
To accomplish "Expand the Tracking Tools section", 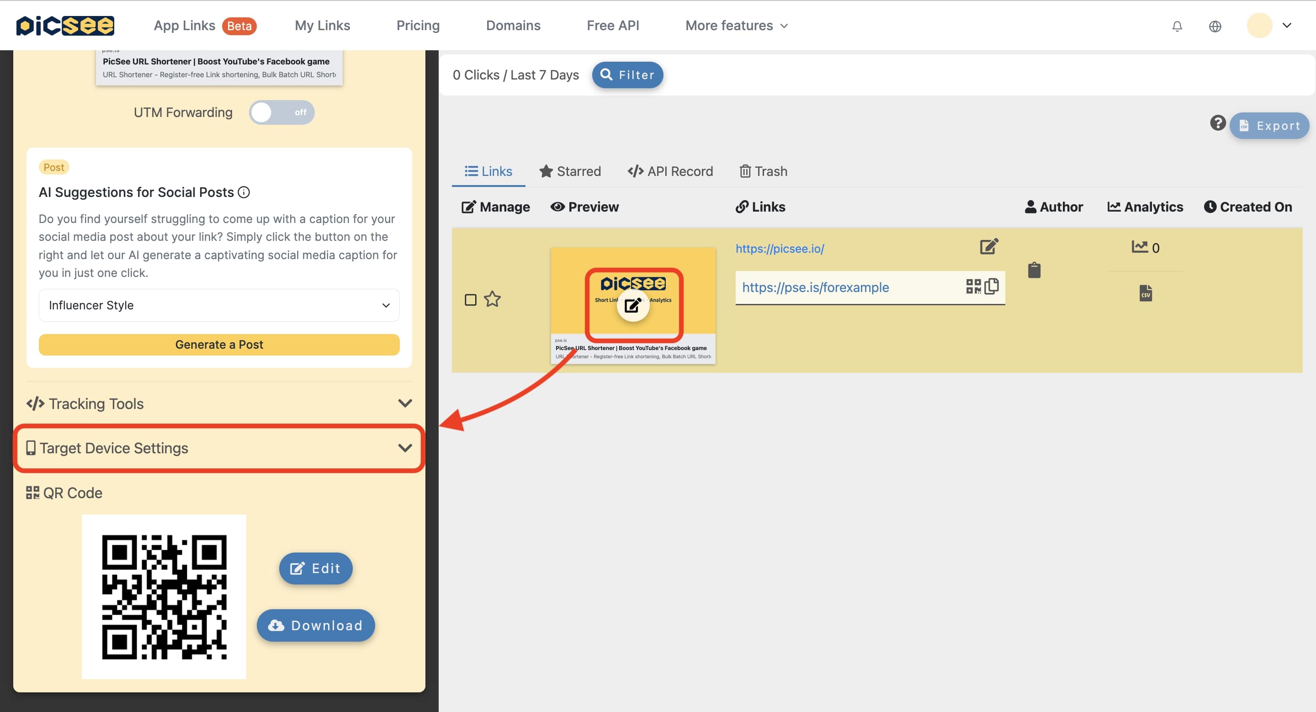I will (x=219, y=404).
